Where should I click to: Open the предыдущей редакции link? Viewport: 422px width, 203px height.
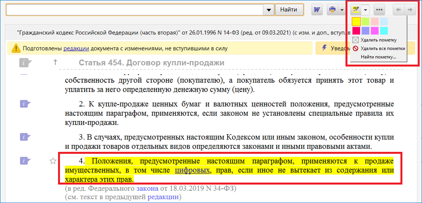point(163,197)
